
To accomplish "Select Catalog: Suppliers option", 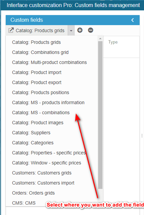I will 31,133.
